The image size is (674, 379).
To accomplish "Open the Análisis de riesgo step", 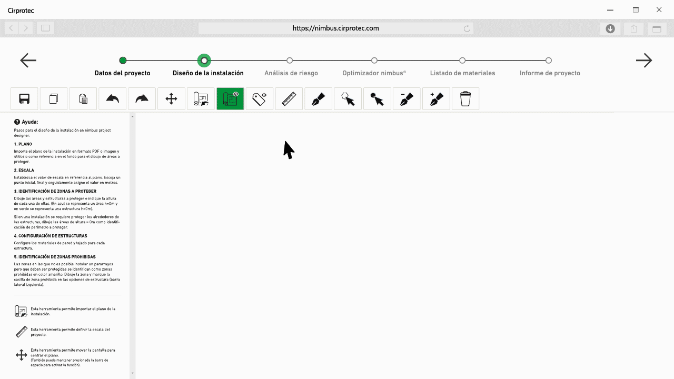I will click(291, 73).
